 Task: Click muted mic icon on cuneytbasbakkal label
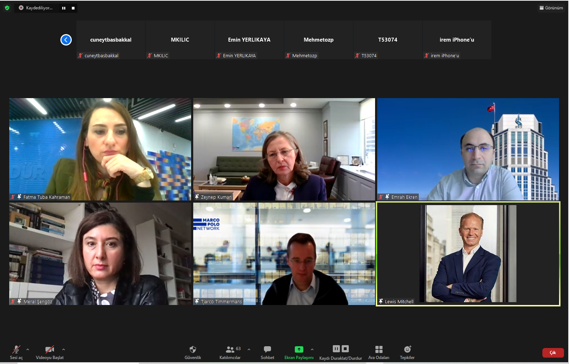[81, 55]
